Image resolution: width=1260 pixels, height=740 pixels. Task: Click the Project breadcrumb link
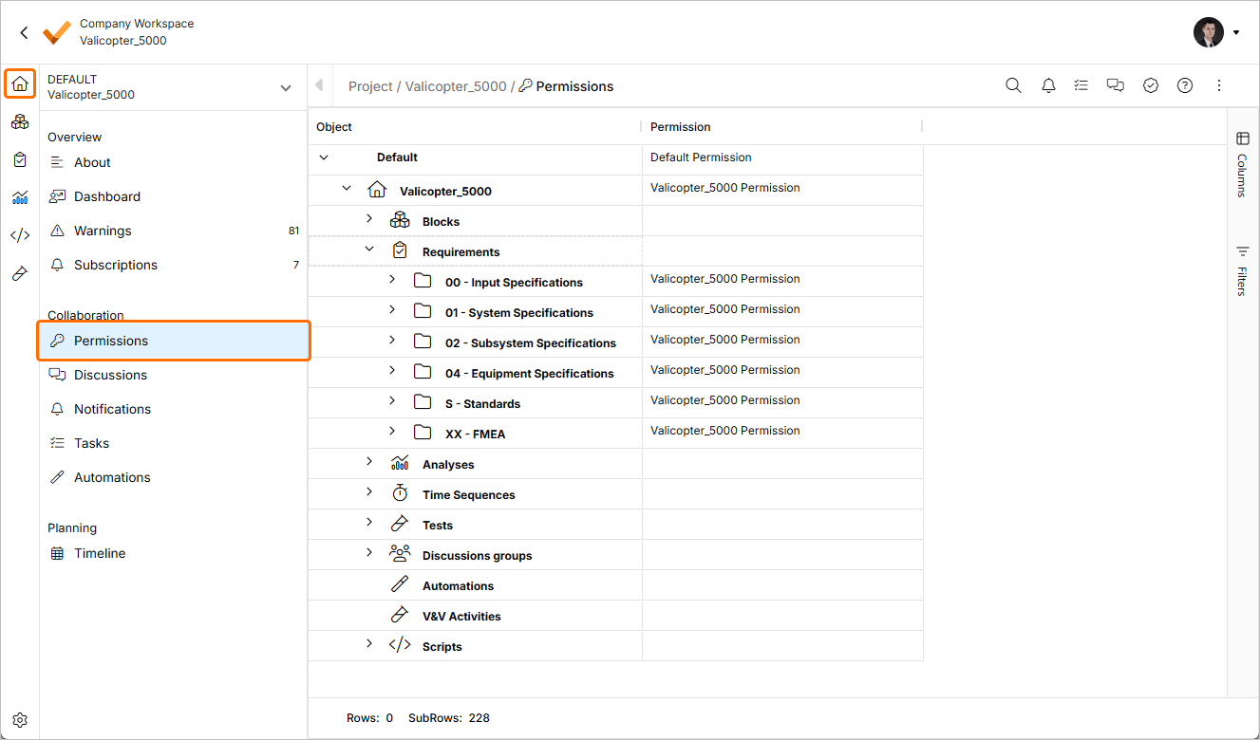(370, 86)
